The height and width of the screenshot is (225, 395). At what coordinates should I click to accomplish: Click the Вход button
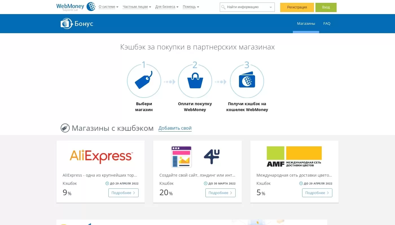[x=326, y=7]
